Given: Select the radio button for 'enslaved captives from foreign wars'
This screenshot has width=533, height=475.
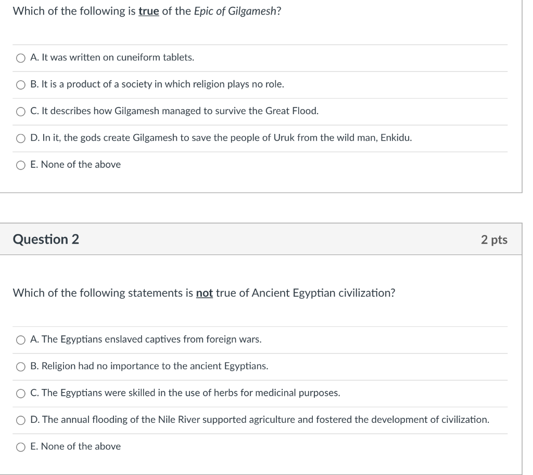Looking at the screenshot, I should [x=21, y=340].
